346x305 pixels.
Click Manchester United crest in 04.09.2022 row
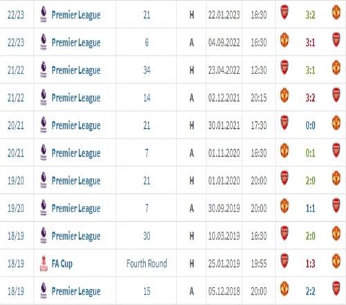click(x=284, y=40)
